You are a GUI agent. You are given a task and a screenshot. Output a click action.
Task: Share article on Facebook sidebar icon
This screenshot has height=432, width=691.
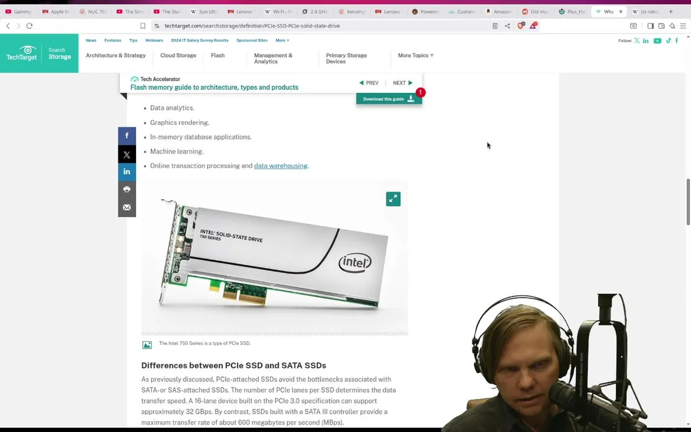pyautogui.click(x=127, y=136)
